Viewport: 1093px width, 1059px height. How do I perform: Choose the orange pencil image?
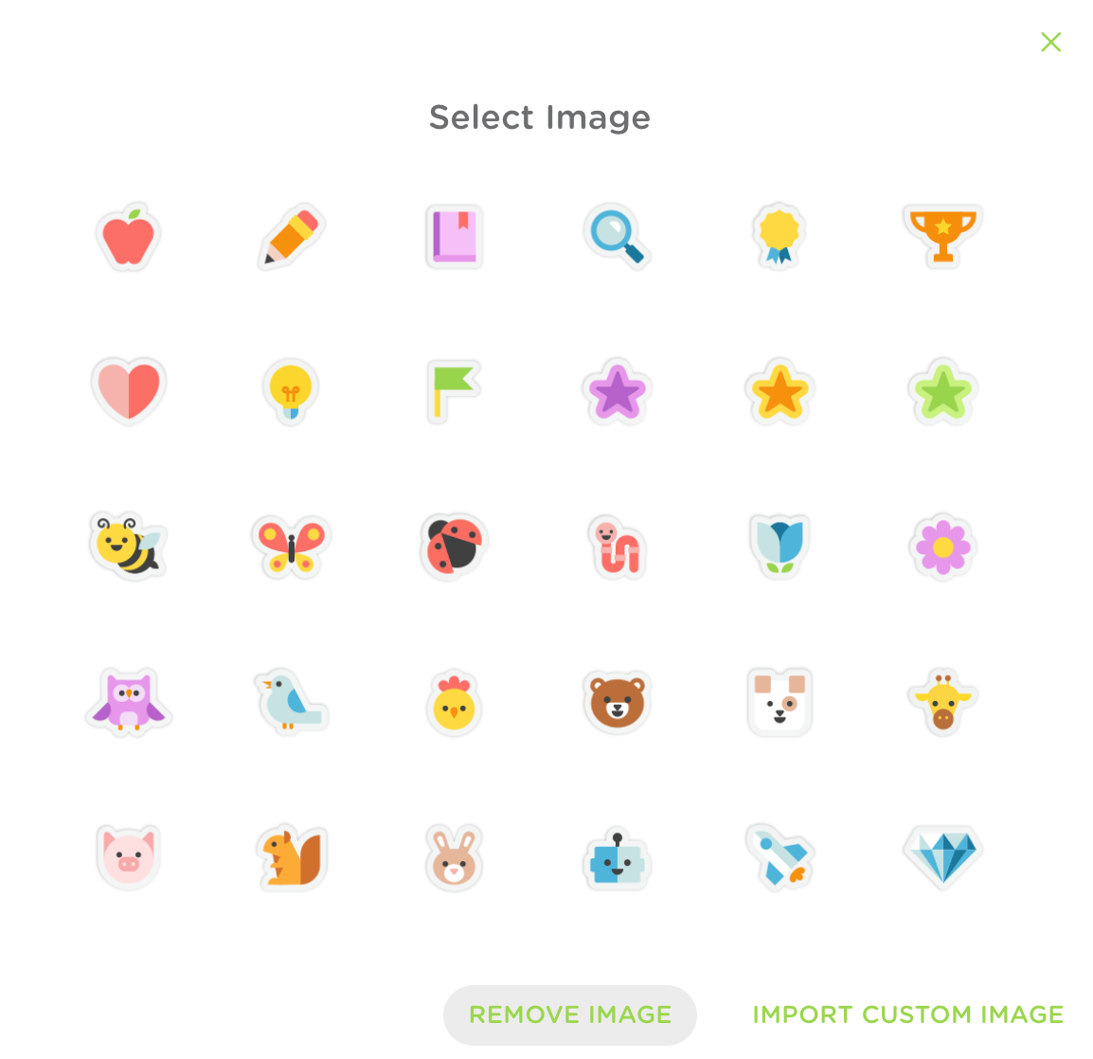click(x=292, y=237)
